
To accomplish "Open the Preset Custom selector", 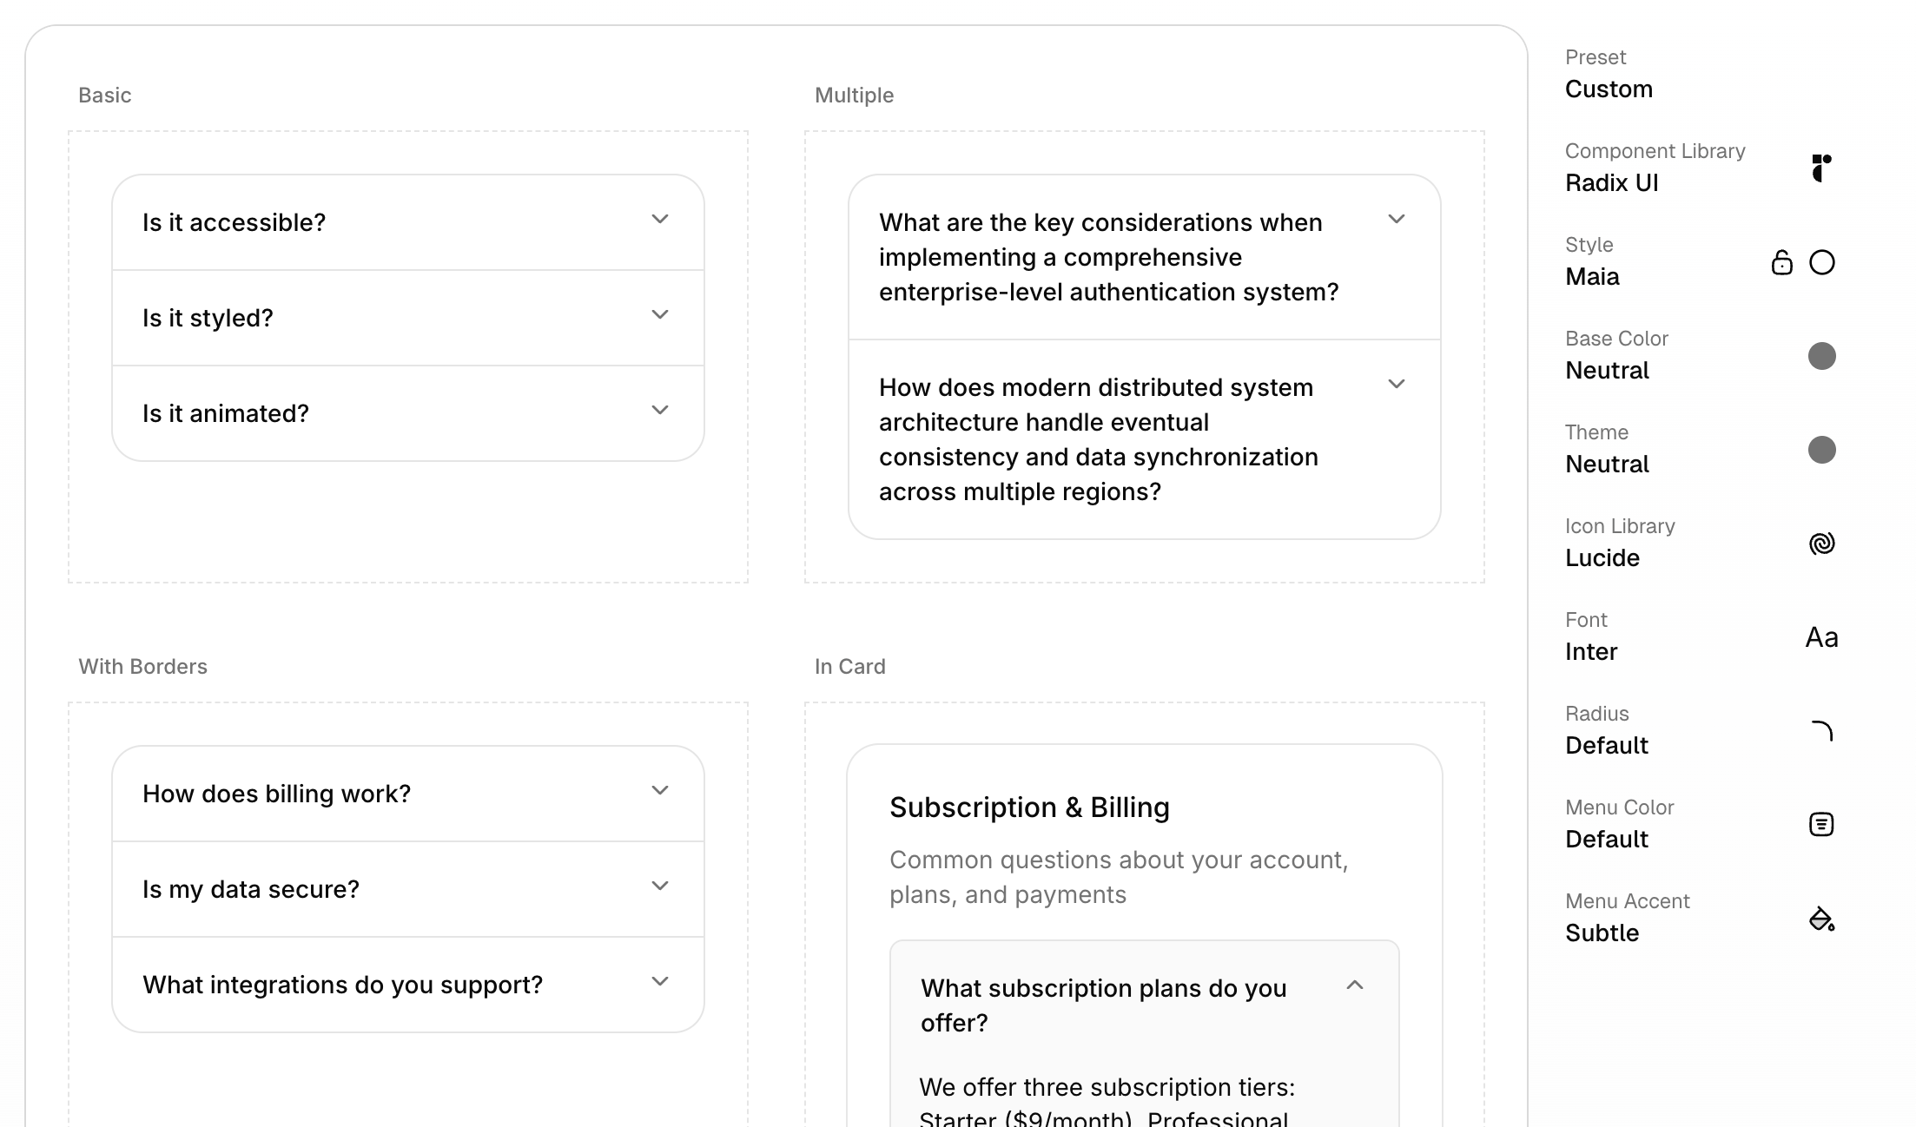I will (1609, 89).
